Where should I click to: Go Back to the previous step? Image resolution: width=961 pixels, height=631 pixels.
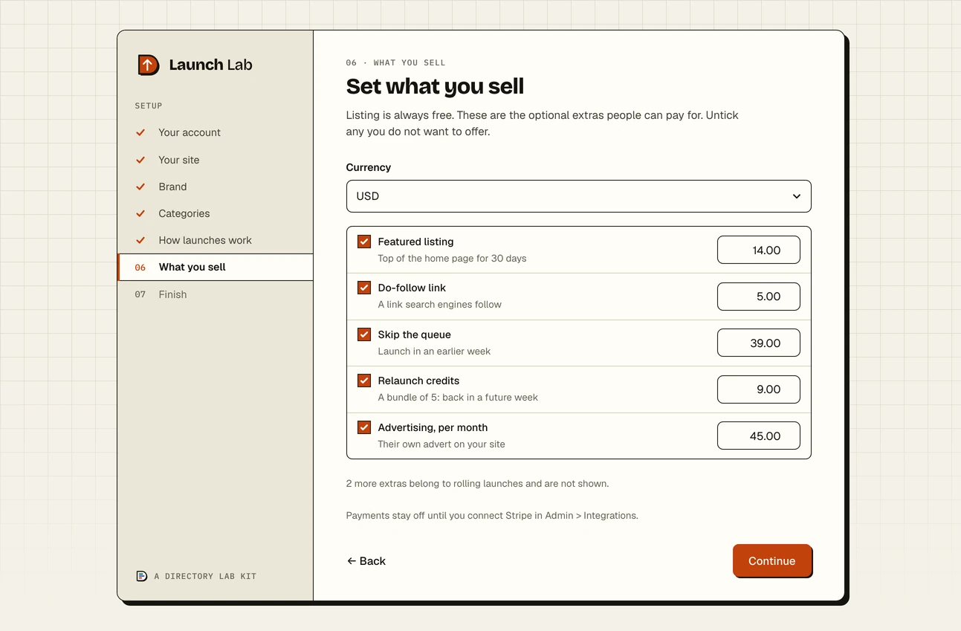(366, 561)
